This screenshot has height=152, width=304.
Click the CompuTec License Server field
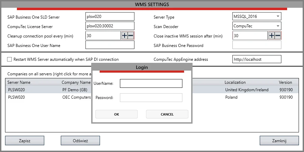110,26
